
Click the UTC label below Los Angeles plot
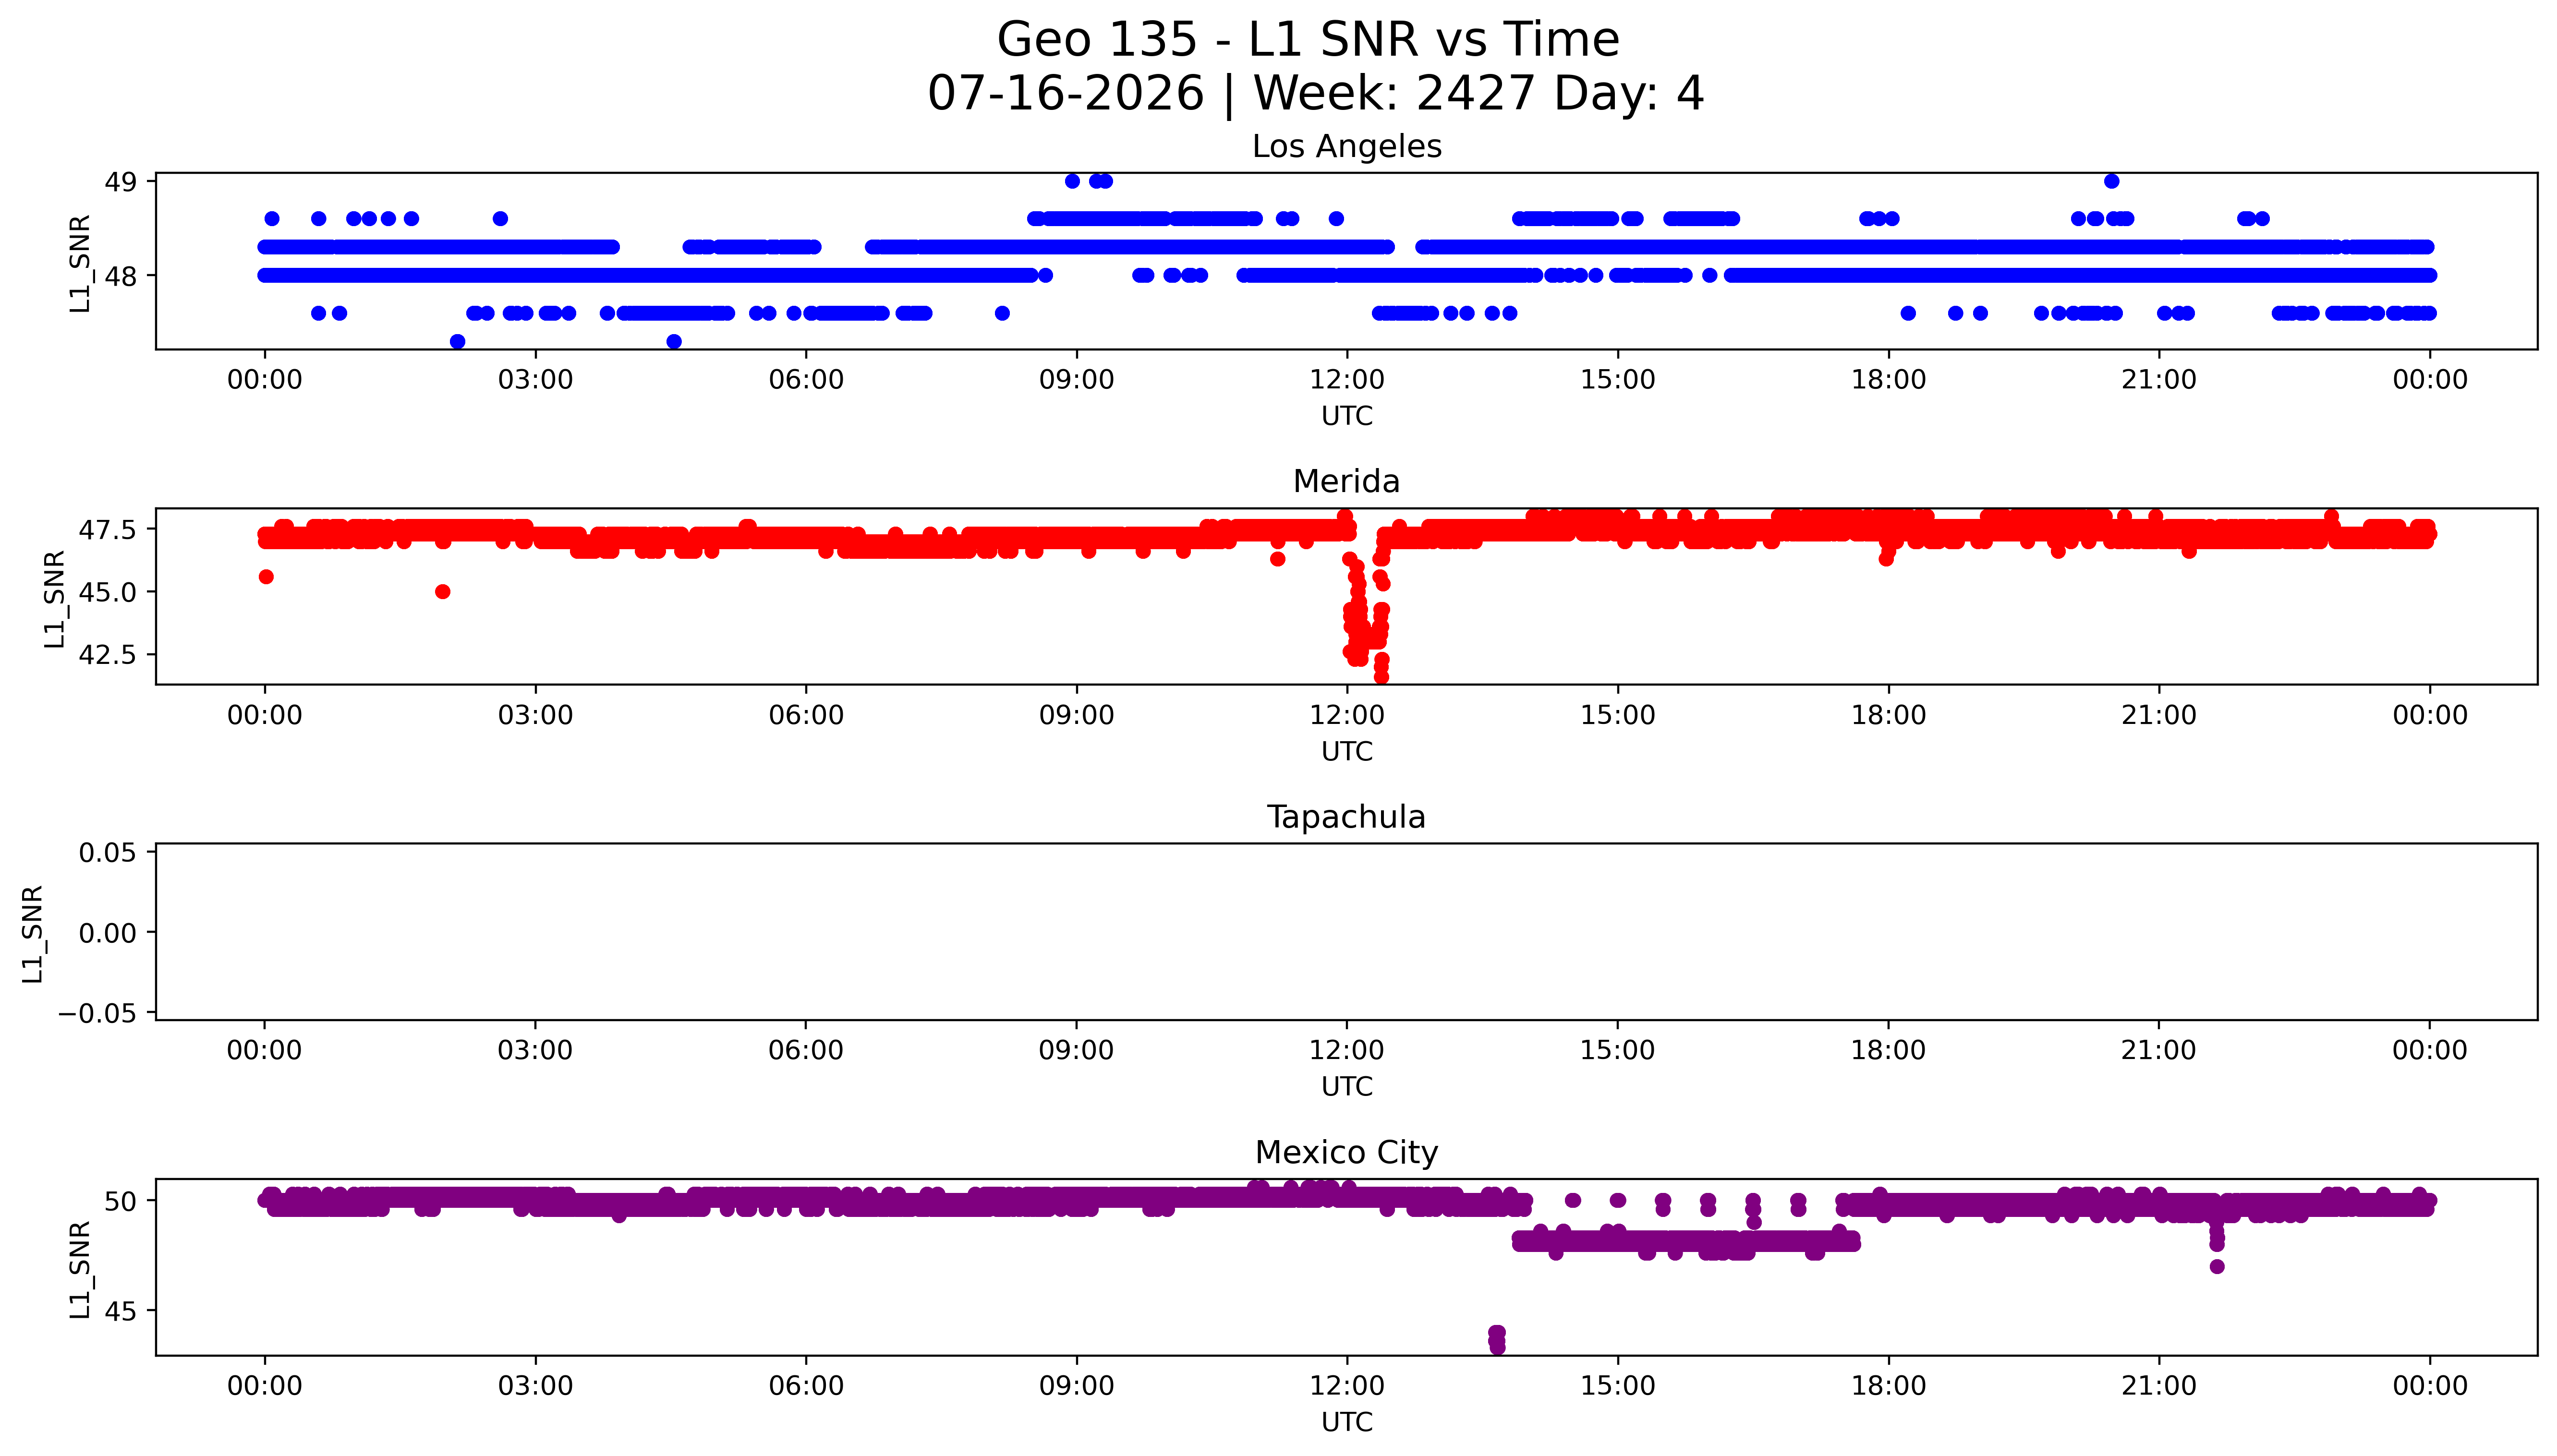(x=1347, y=416)
